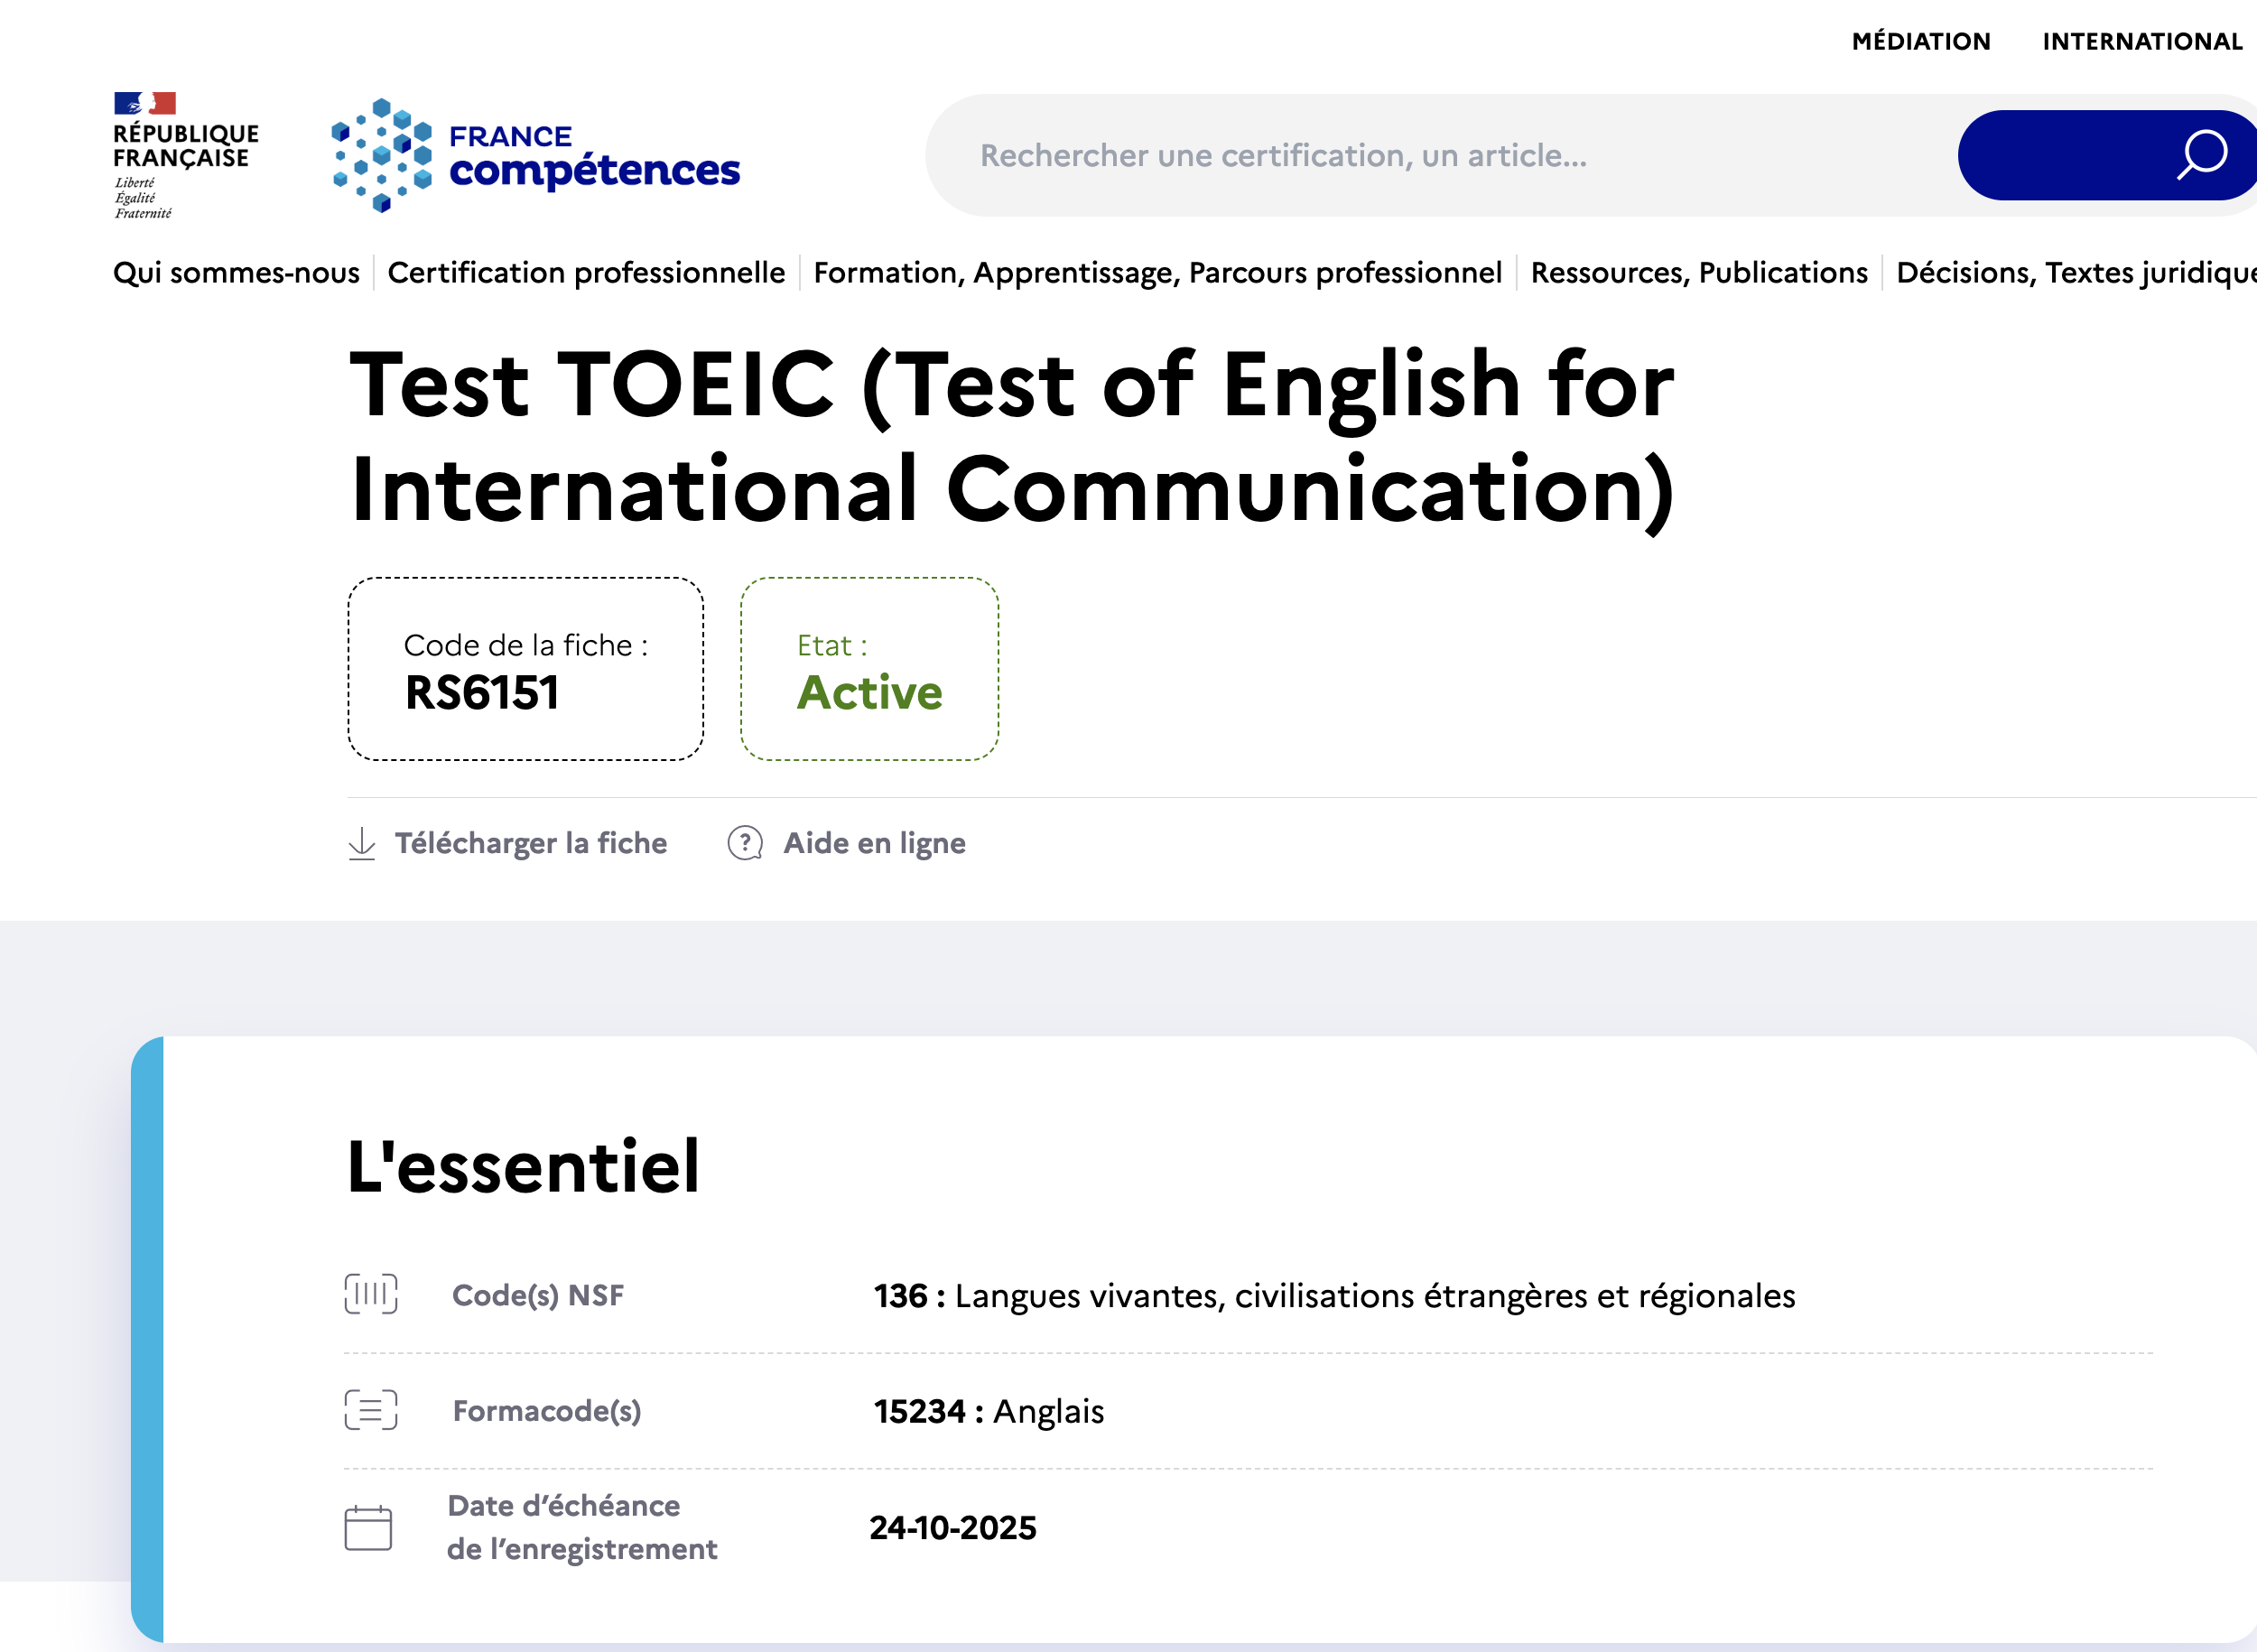Click the Active state label
2257x1652 pixels.
869,693
